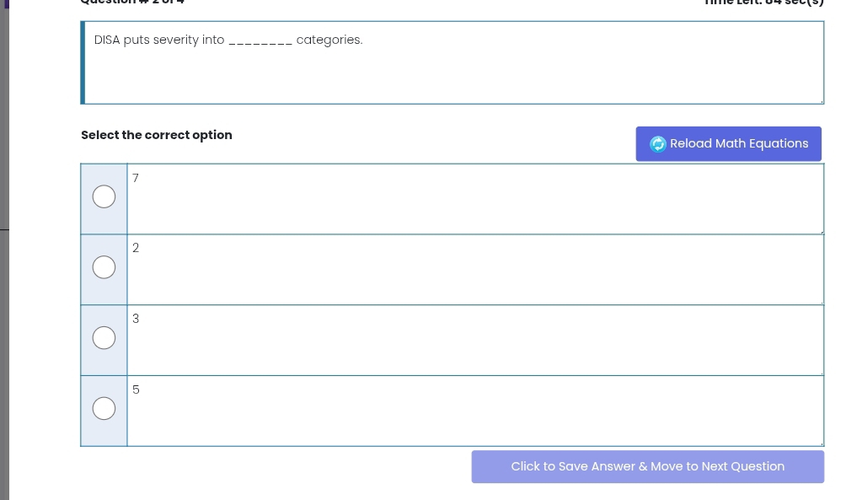Click the resize handle of answer box 7
Viewport: 862px width, 500px height.
[821, 231]
